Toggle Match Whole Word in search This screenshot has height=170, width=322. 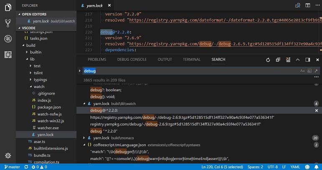click(x=309, y=71)
